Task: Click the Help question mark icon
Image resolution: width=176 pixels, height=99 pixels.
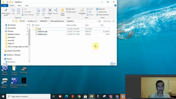Action: coord(115,5)
